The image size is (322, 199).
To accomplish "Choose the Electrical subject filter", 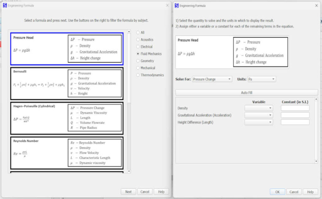I will coord(138,47).
